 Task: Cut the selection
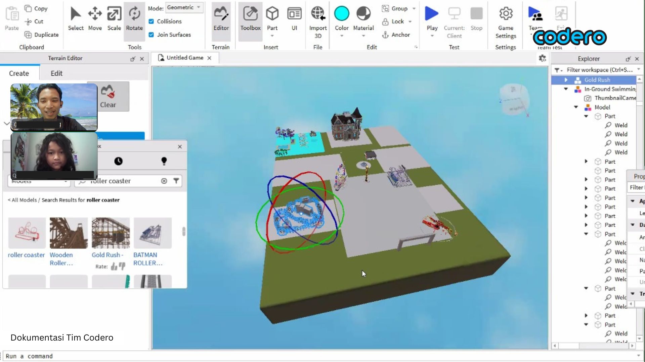(34, 21)
